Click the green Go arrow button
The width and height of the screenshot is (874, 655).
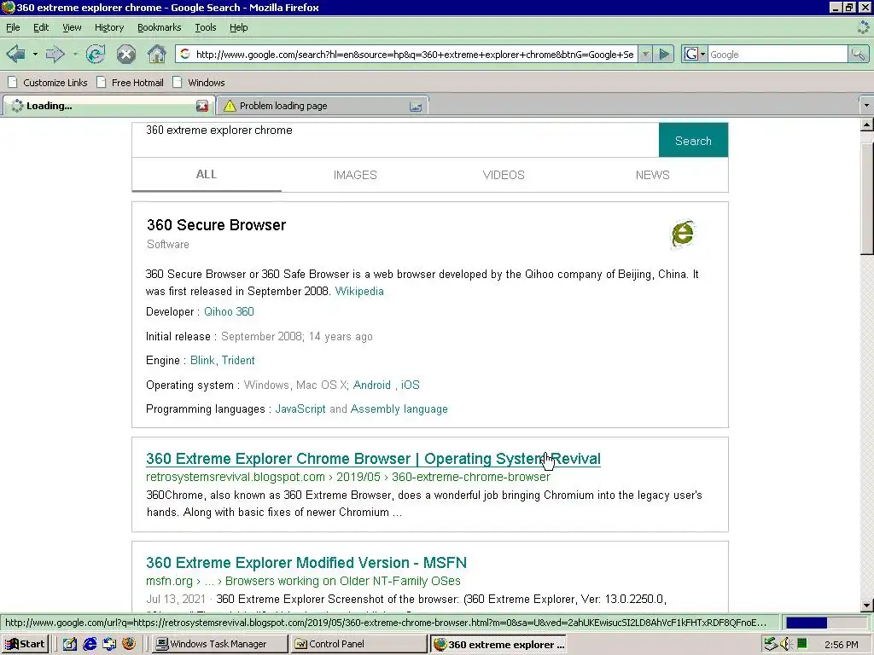click(664, 54)
